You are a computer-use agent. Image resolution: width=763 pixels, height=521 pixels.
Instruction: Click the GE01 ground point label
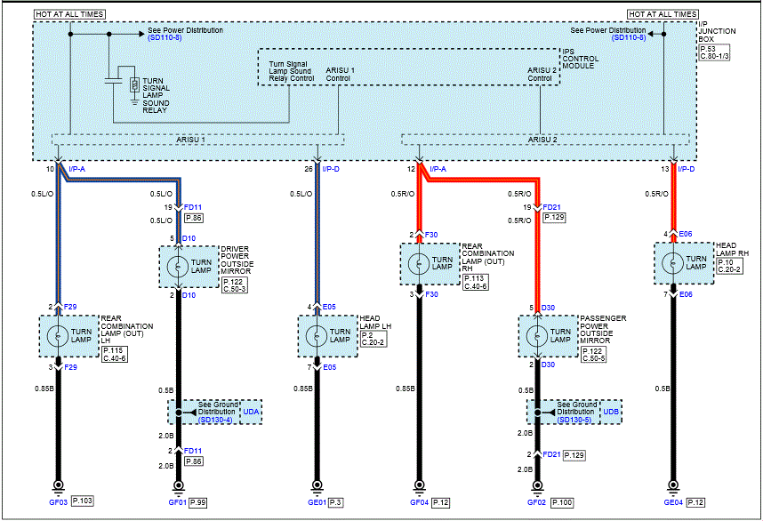(x=317, y=502)
